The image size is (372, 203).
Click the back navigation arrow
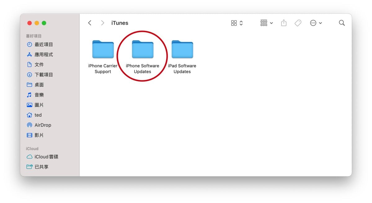point(90,23)
